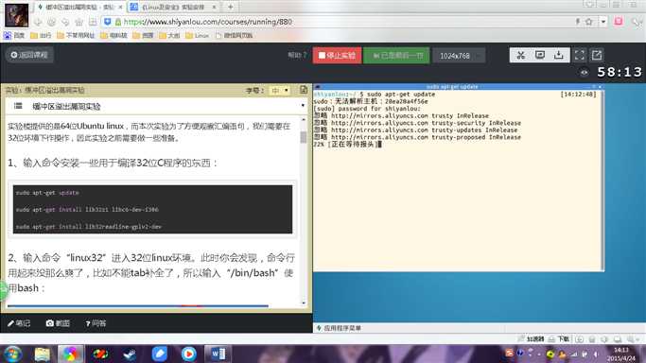Click the document icon next to font size
Image resolution: width=646 pixels, height=363 pixels.
304,90
